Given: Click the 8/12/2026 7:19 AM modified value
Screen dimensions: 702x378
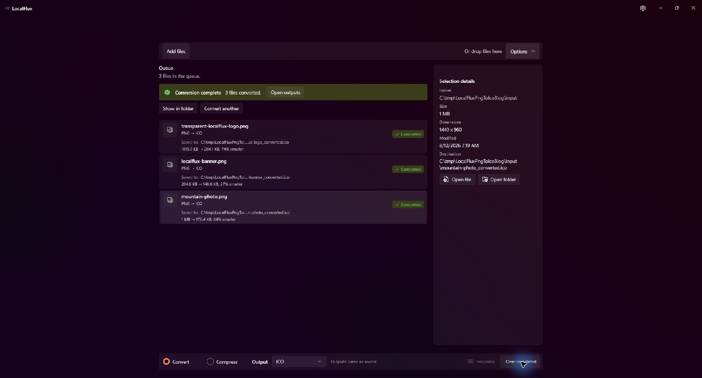Looking at the screenshot, I should 459,146.
